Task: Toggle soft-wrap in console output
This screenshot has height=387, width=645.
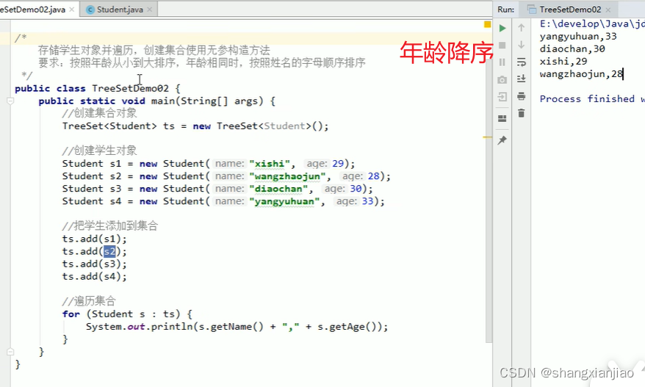Action: tap(521, 62)
